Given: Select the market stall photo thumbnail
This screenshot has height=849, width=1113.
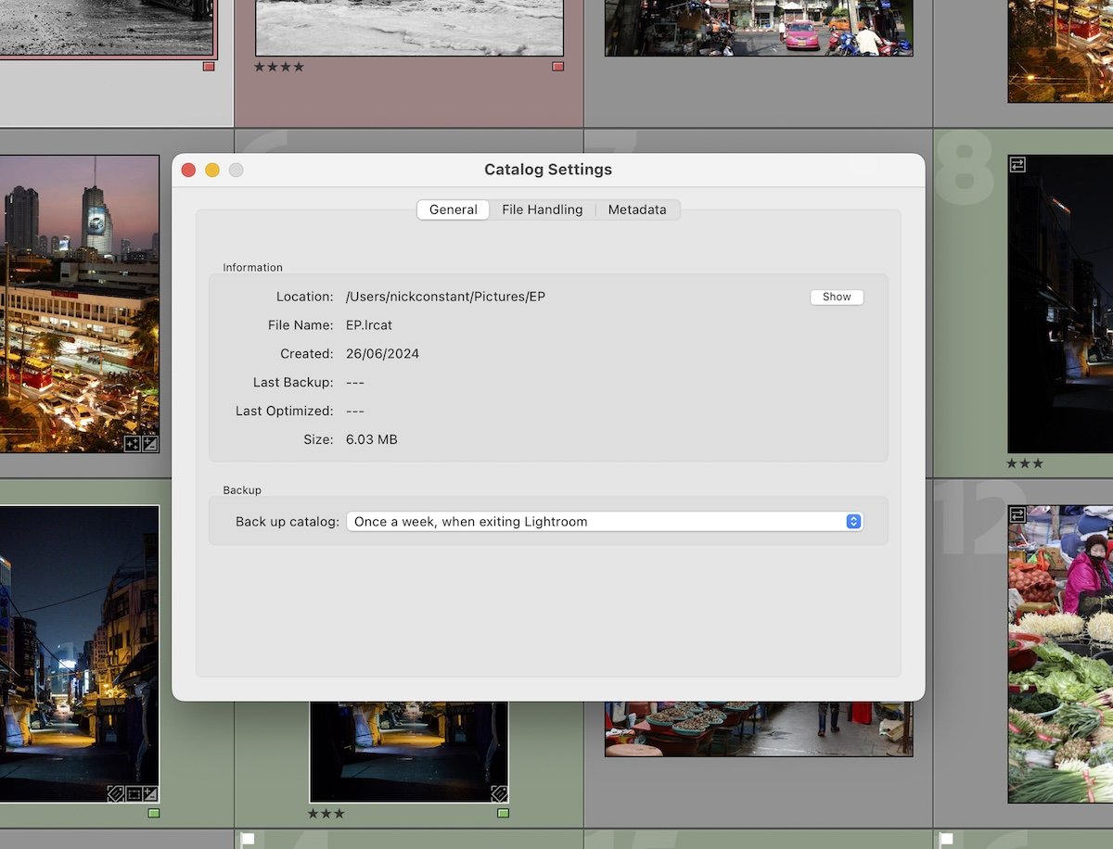Looking at the screenshot, I should coord(1060,649).
